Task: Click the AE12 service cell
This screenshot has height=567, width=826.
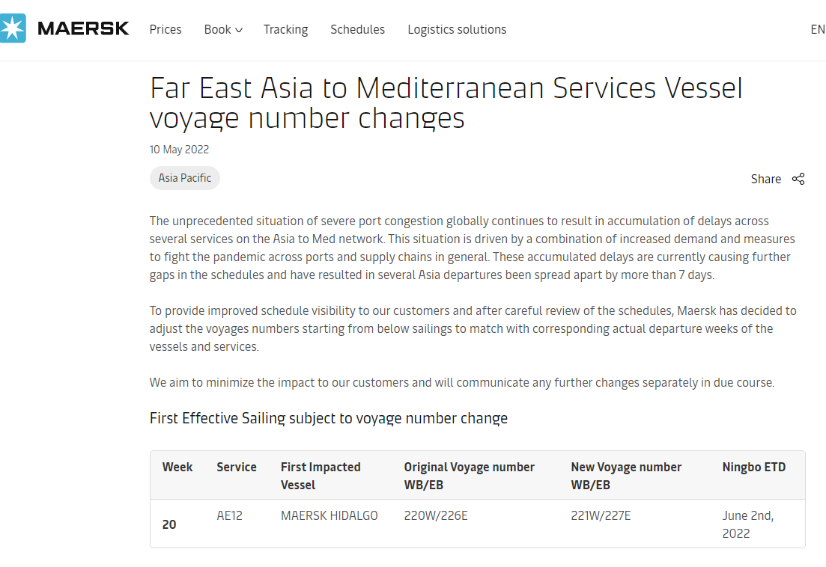Action: pyautogui.click(x=230, y=515)
